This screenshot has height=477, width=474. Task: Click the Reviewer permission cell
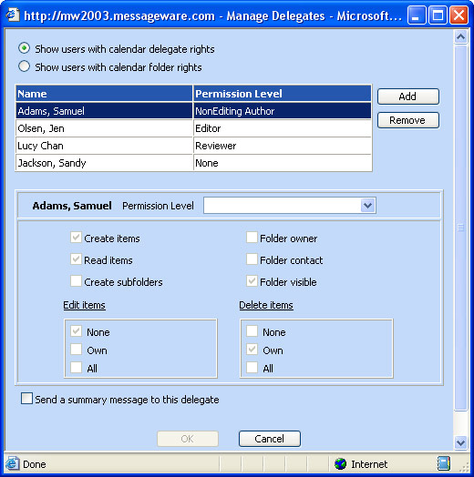(283, 146)
